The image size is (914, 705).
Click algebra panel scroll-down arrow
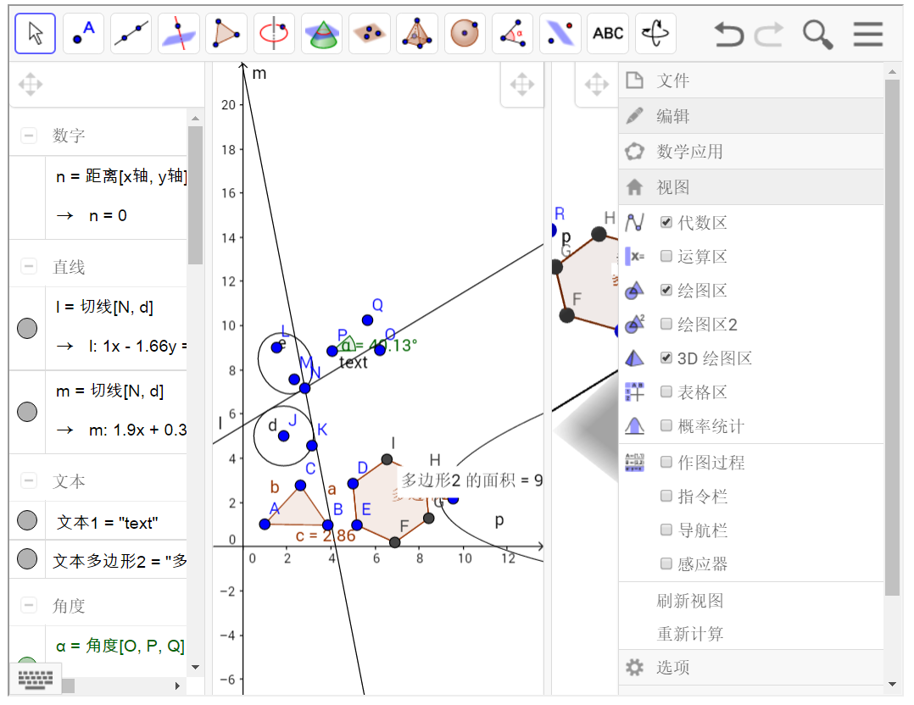point(195,667)
